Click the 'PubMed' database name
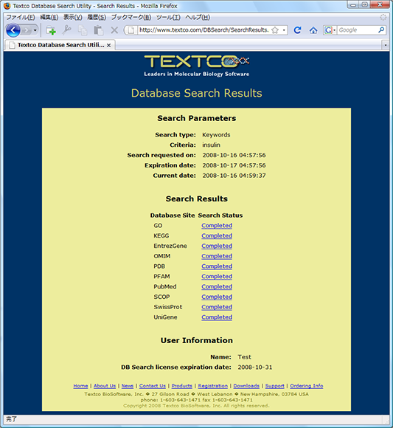The height and width of the screenshot is (428, 393). (x=165, y=286)
